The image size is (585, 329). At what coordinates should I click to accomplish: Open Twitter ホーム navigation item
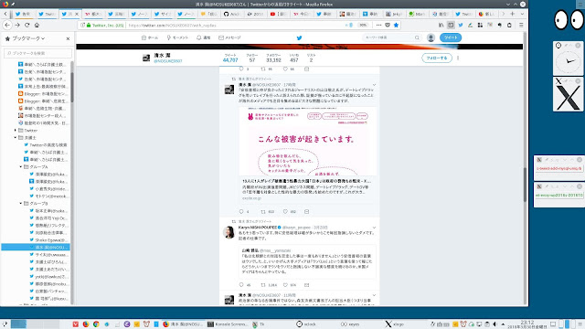point(150,37)
